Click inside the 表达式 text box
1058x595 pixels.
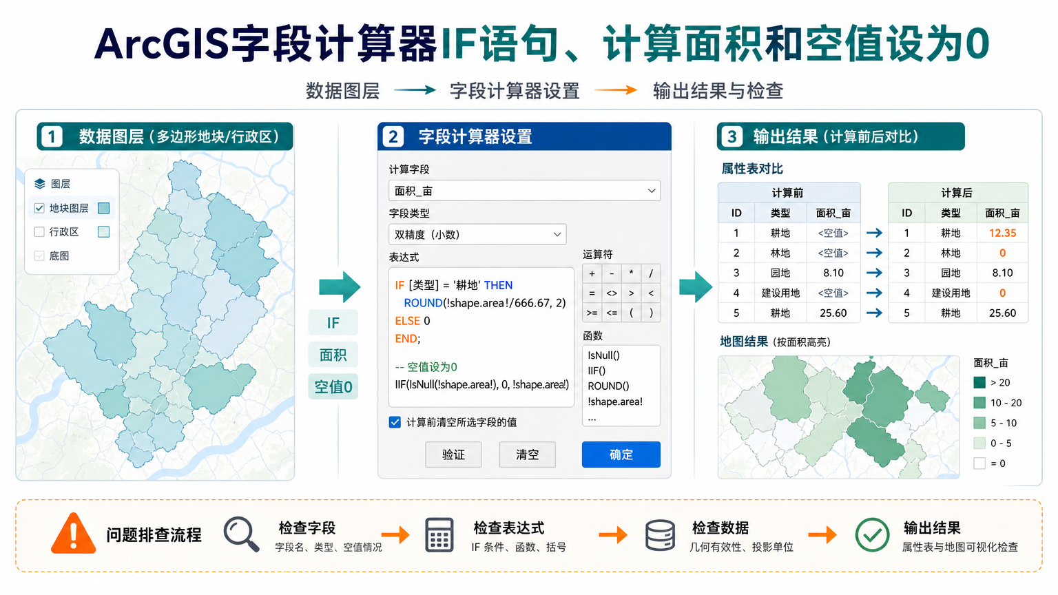tap(481, 337)
